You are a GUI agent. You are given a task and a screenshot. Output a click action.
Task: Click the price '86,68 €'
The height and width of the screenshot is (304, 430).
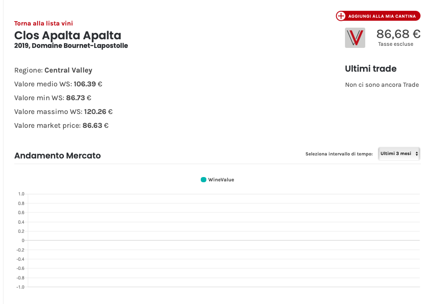click(398, 34)
